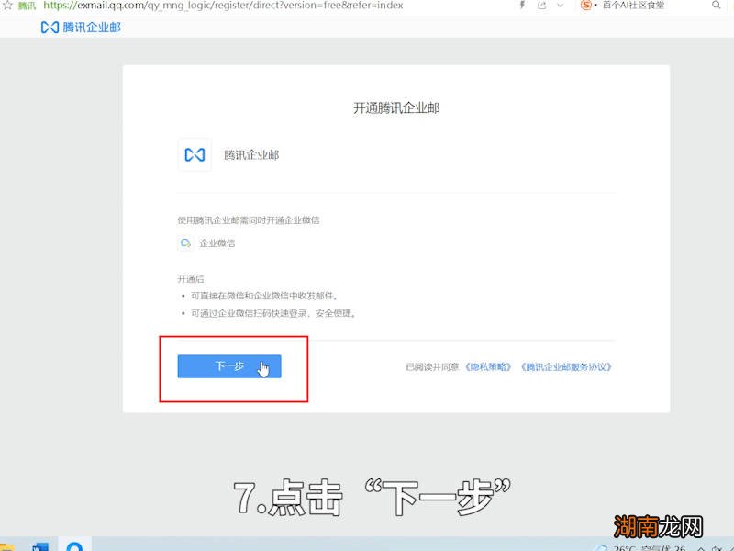The height and width of the screenshot is (551, 734).
Task: Open the Word icon on the taskbar
Action: click(40, 545)
